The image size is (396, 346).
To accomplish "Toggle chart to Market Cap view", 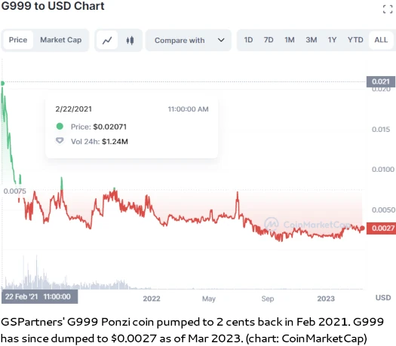I will click(x=61, y=40).
